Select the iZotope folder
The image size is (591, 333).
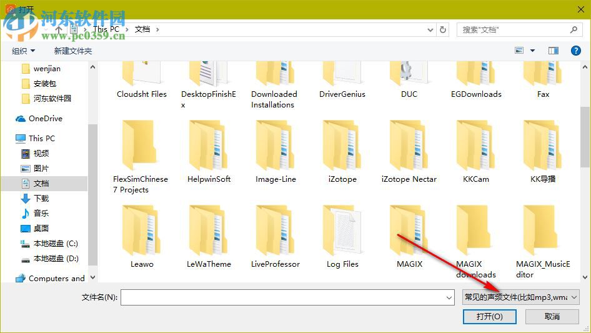[x=342, y=152]
